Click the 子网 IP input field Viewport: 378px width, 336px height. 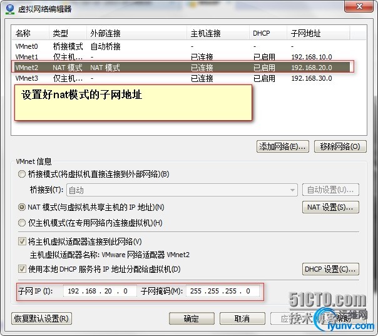(x=100, y=291)
